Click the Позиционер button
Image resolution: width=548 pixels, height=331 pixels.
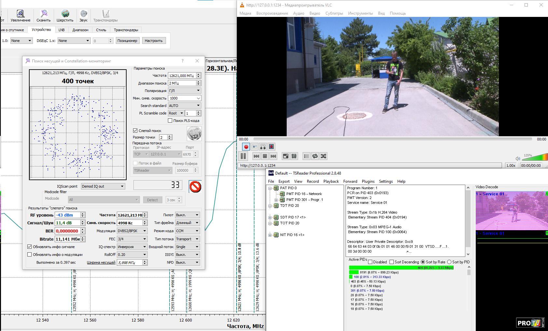127,41
